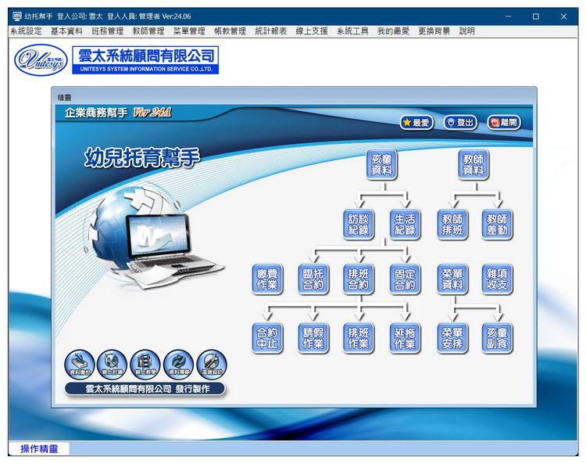The width and height of the screenshot is (586, 464).
Task: Click the 雲太系統顧問有限公司 發行製作 banner
Action: [148, 389]
